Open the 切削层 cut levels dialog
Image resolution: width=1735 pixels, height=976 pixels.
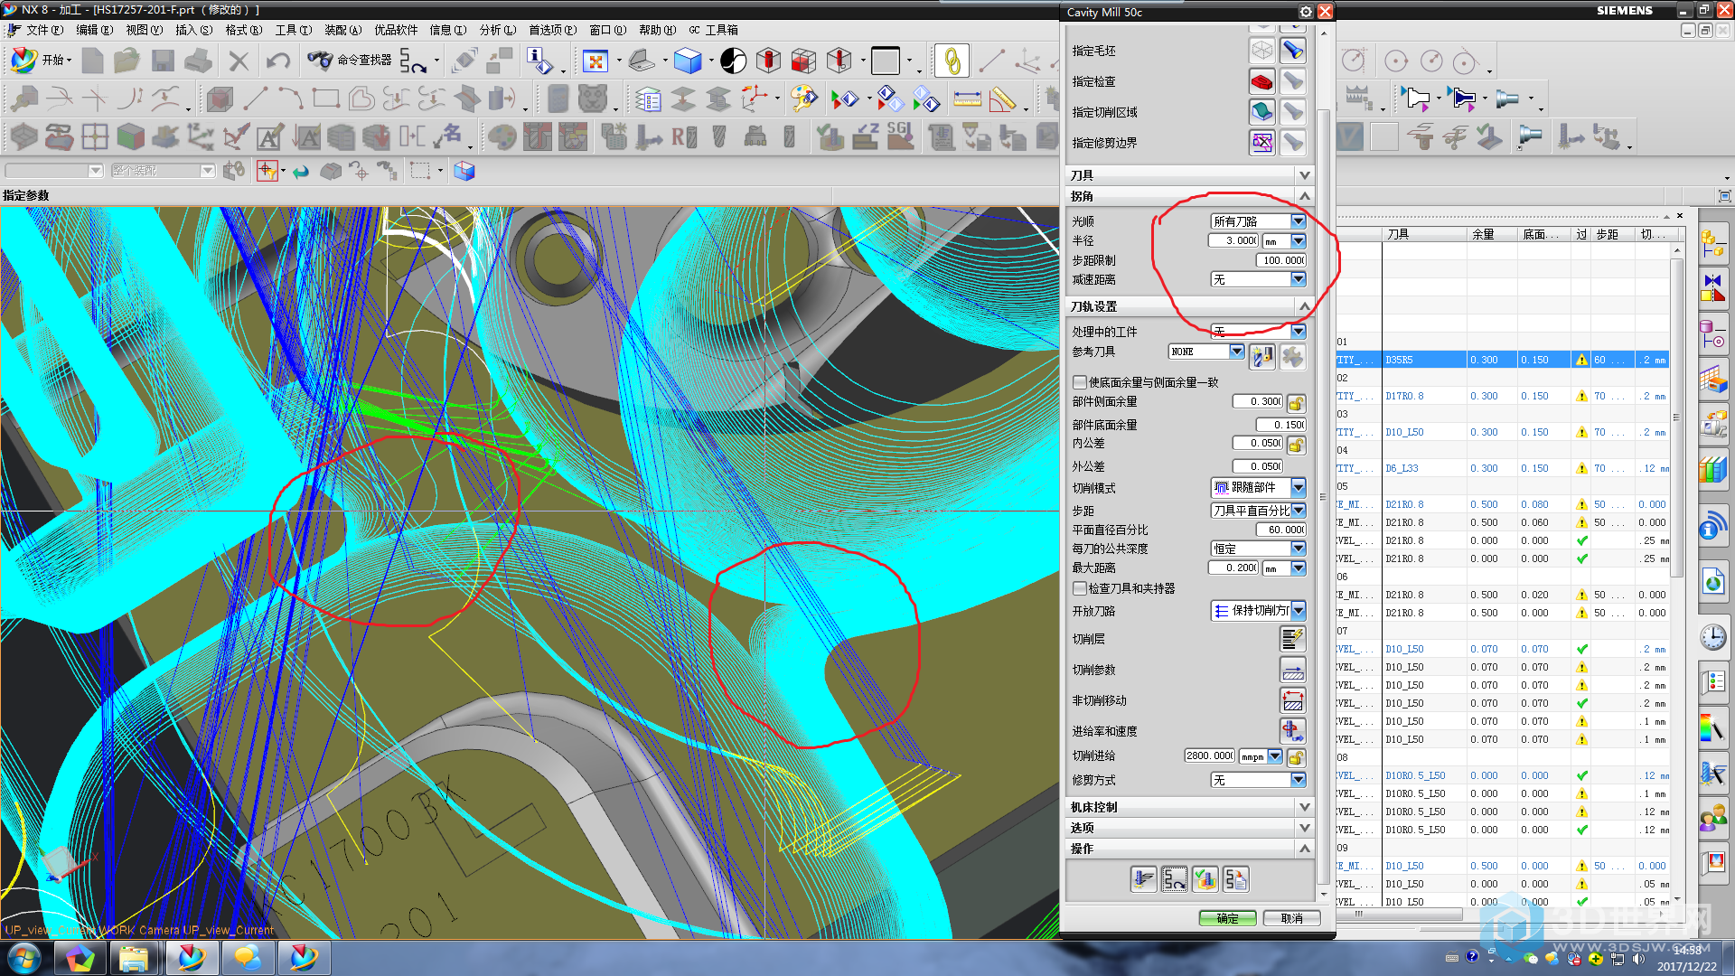(1293, 639)
